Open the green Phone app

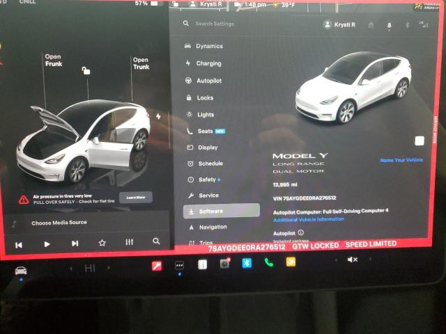269,262
